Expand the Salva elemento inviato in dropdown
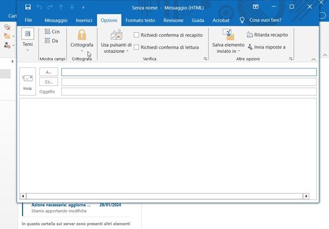The image size is (329, 229). click(239, 51)
